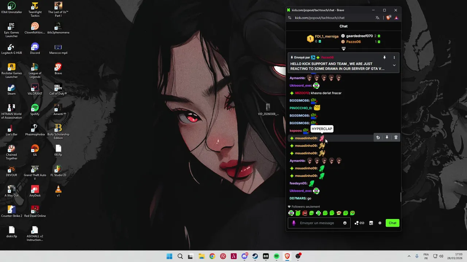Click the chat scrollbar thumb

400,197
